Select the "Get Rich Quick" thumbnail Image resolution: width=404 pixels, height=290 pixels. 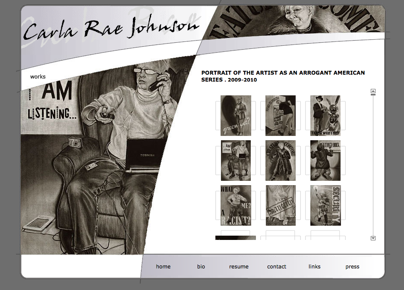pyautogui.click(x=325, y=161)
